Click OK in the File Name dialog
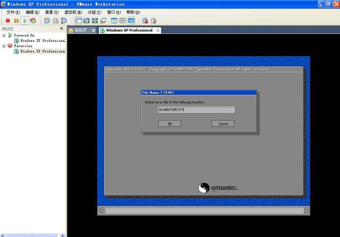This screenshot has height=237, width=340. coord(169,124)
